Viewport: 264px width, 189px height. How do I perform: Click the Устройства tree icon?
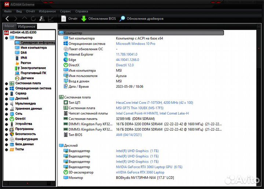pyautogui.click(x=12, y=124)
